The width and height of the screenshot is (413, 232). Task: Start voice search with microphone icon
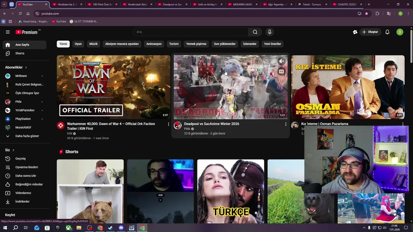point(270,32)
